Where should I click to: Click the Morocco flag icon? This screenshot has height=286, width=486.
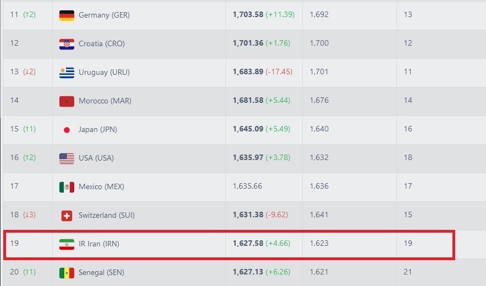(x=67, y=101)
